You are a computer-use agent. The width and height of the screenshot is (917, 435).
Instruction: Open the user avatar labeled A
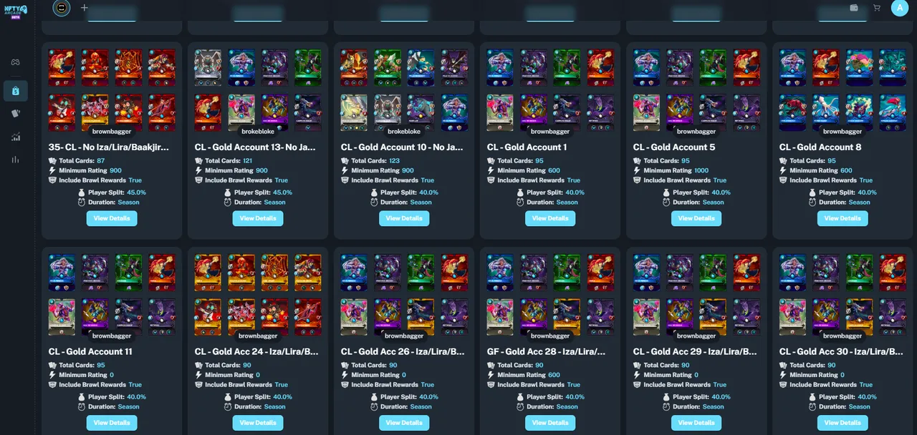900,8
